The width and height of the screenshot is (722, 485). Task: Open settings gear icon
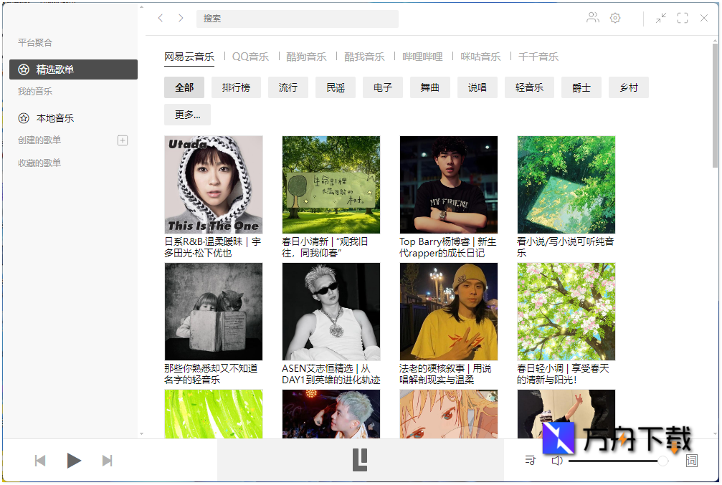click(x=615, y=18)
